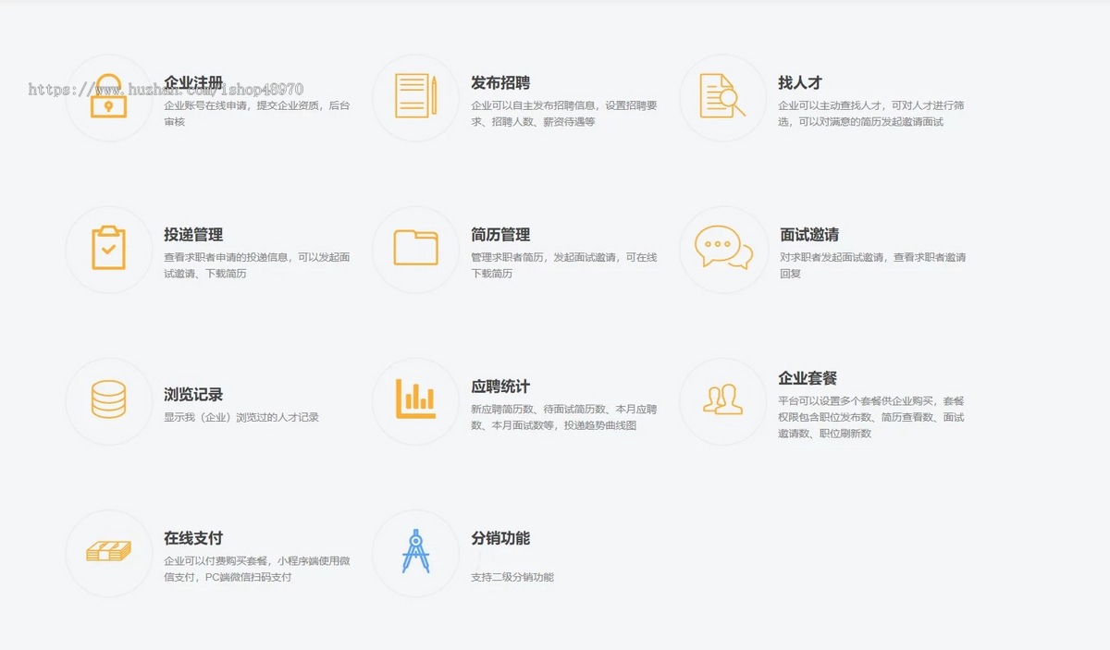The height and width of the screenshot is (650, 1110).
Task: Click description starting 对求职者发起面试邀请
Action: click(x=872, y=265)
